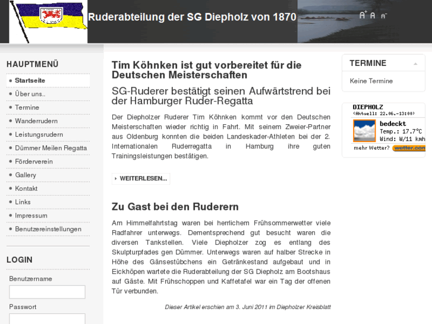The image size is (432, 324).
Task: Click the Benutzername input field
Action: tap(47, 292)
